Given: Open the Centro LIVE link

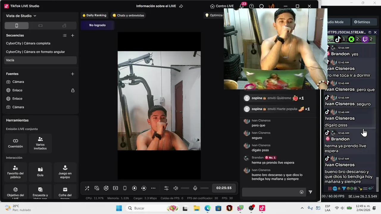Looking at the screenshot, I should coord(222,6).
